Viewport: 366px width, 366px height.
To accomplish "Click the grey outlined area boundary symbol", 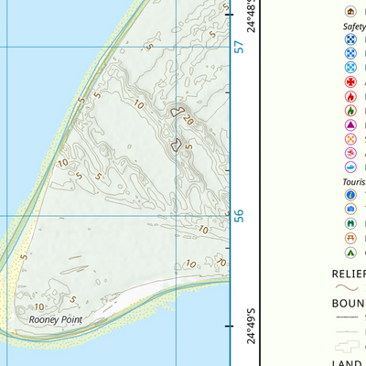I will pos(347,346).
